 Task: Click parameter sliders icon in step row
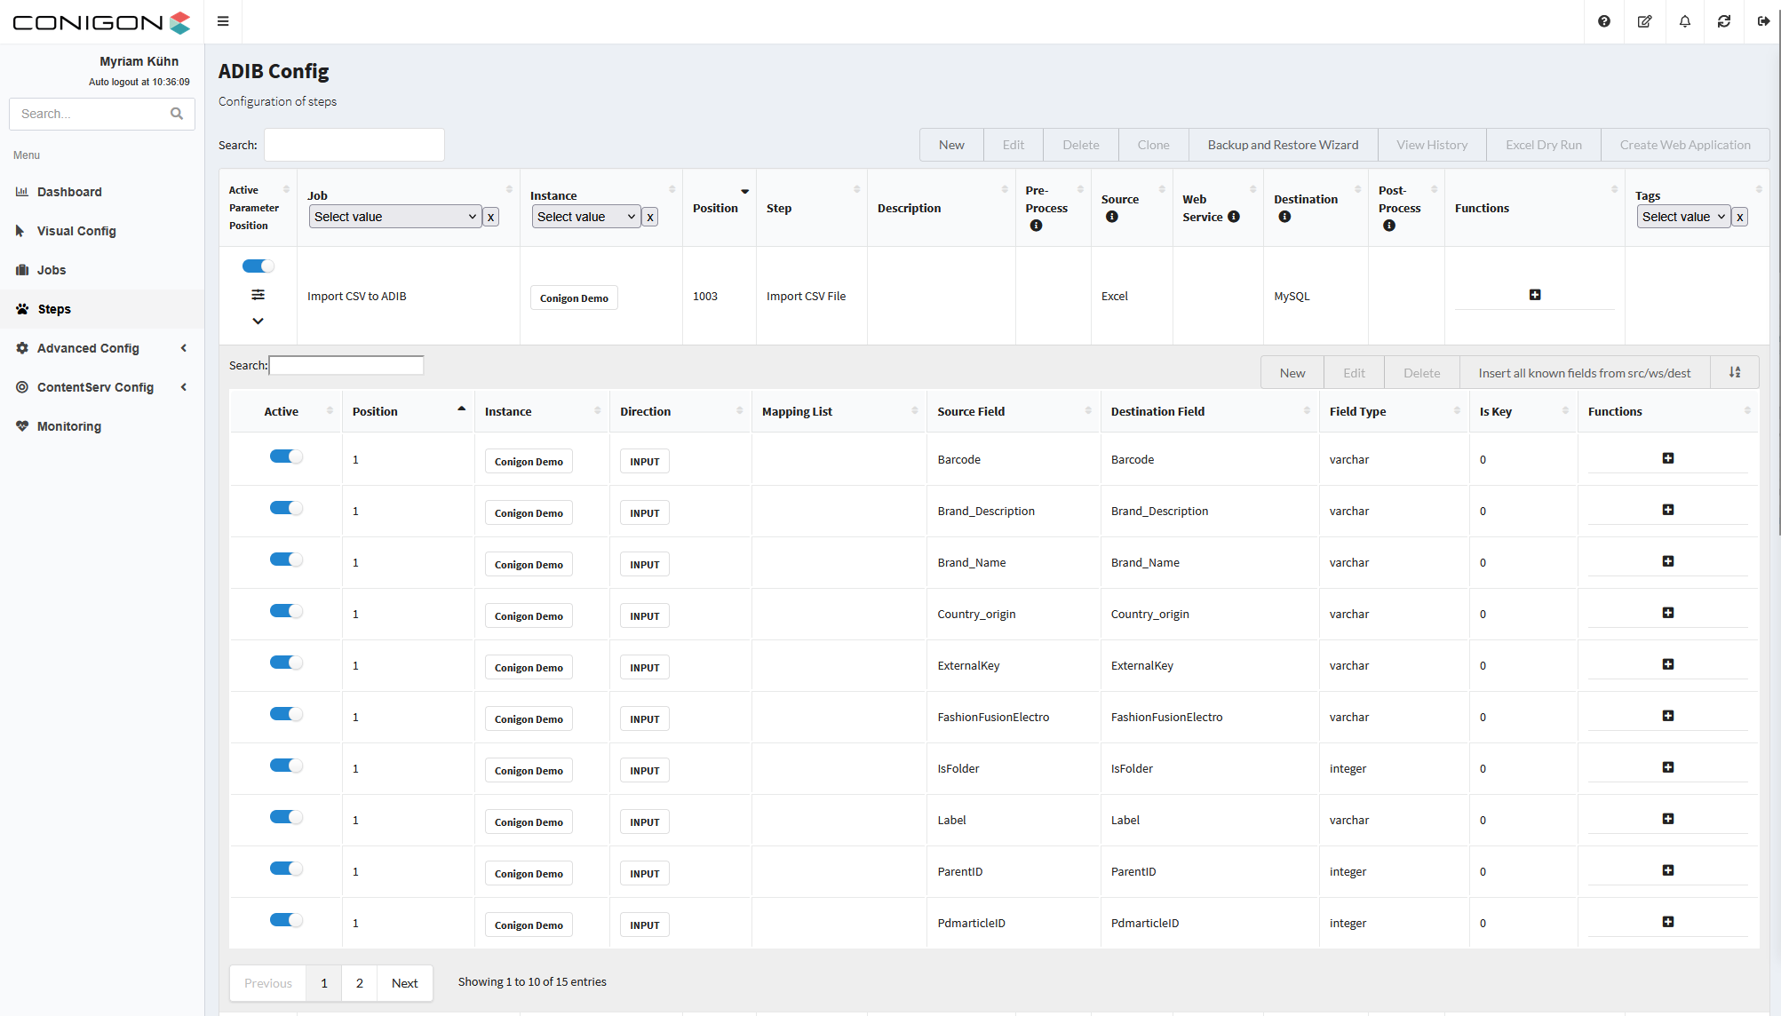pos(258,295)
